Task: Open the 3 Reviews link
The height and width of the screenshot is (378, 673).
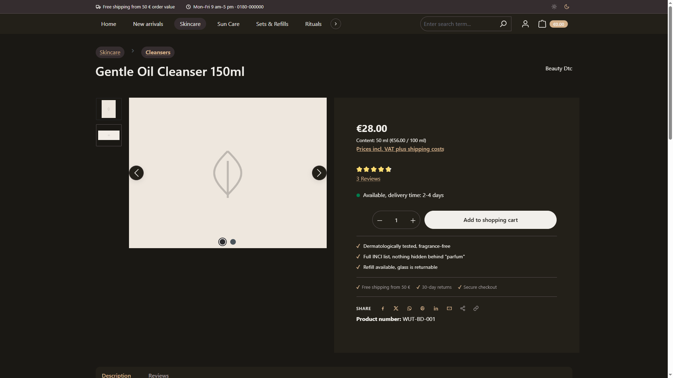Action: click(x=368, y=178)
